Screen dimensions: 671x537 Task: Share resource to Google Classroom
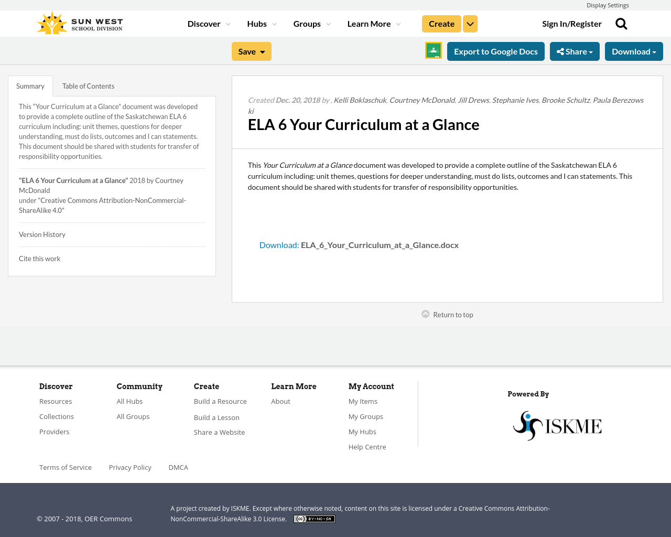(433, 50)
